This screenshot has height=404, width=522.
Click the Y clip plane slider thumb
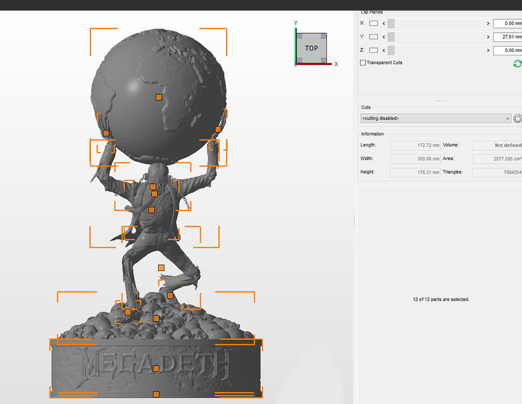pos(391,36)
